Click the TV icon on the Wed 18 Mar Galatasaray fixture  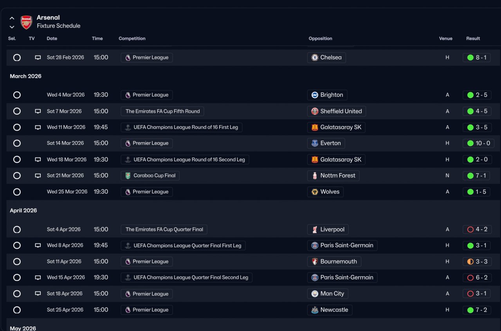tap(38, 159)
